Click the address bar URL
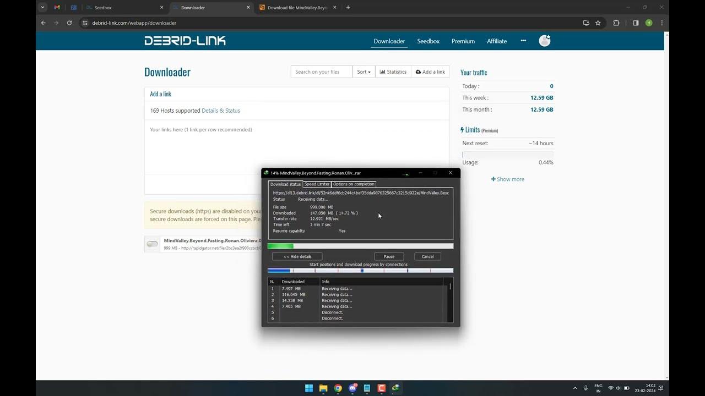Screen dimensions: 705x396 pyautogui.click(x=134, y=23)
